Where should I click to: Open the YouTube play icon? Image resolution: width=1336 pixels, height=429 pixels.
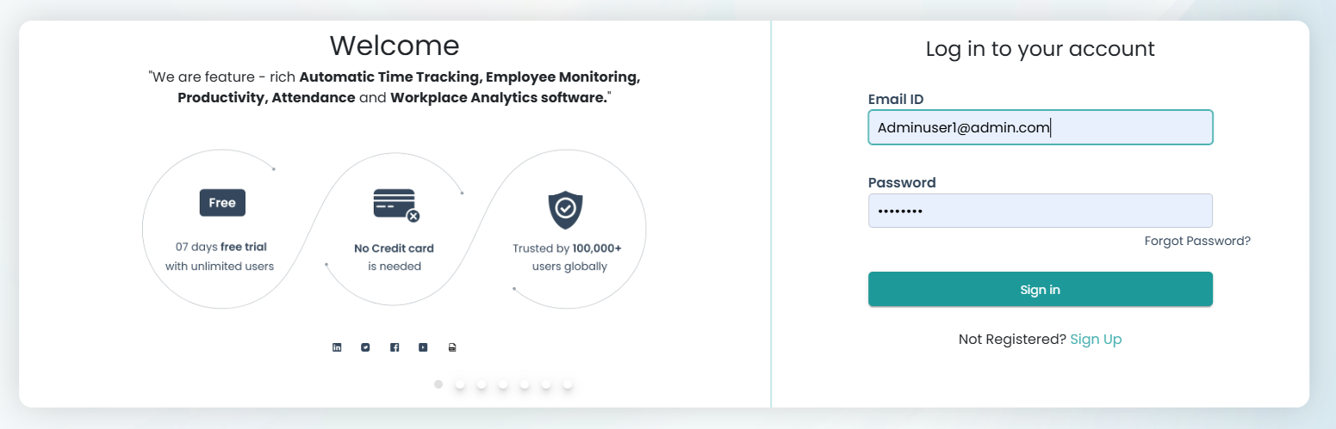423,347
